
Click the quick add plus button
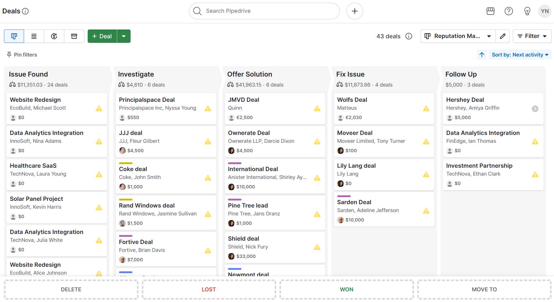click(x=355, y=11)
